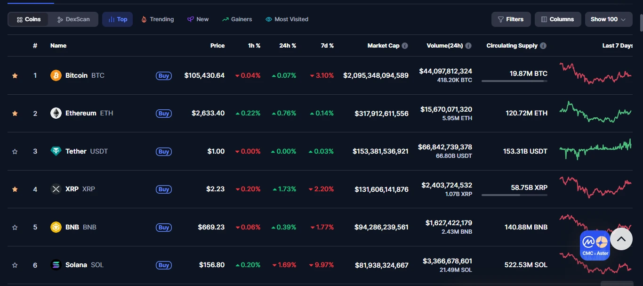Click the Solana logo icon
This screenshot has height=286, width=643.
coord(56,265)
